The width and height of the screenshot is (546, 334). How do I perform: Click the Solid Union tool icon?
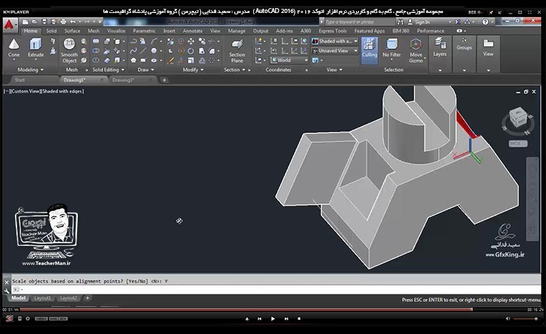click(96, 41)
